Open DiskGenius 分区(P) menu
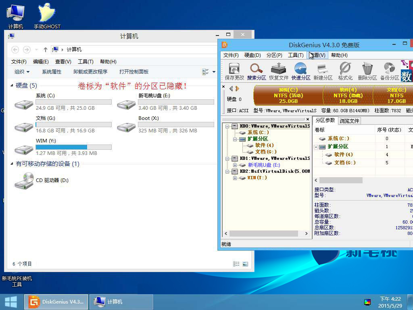Screen dimensions: 413x310 tap(274, 55)
